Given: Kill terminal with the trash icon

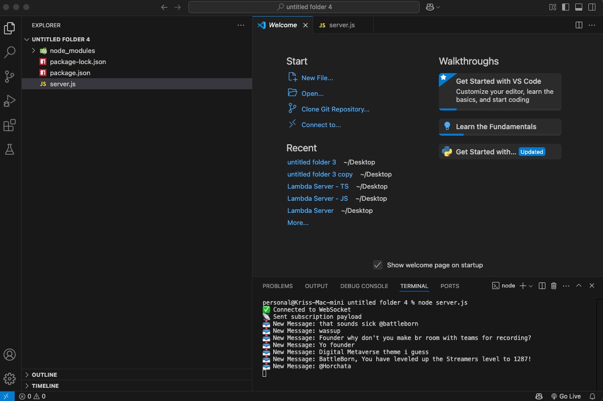Looking at the screenshot, I should (554, 286).
